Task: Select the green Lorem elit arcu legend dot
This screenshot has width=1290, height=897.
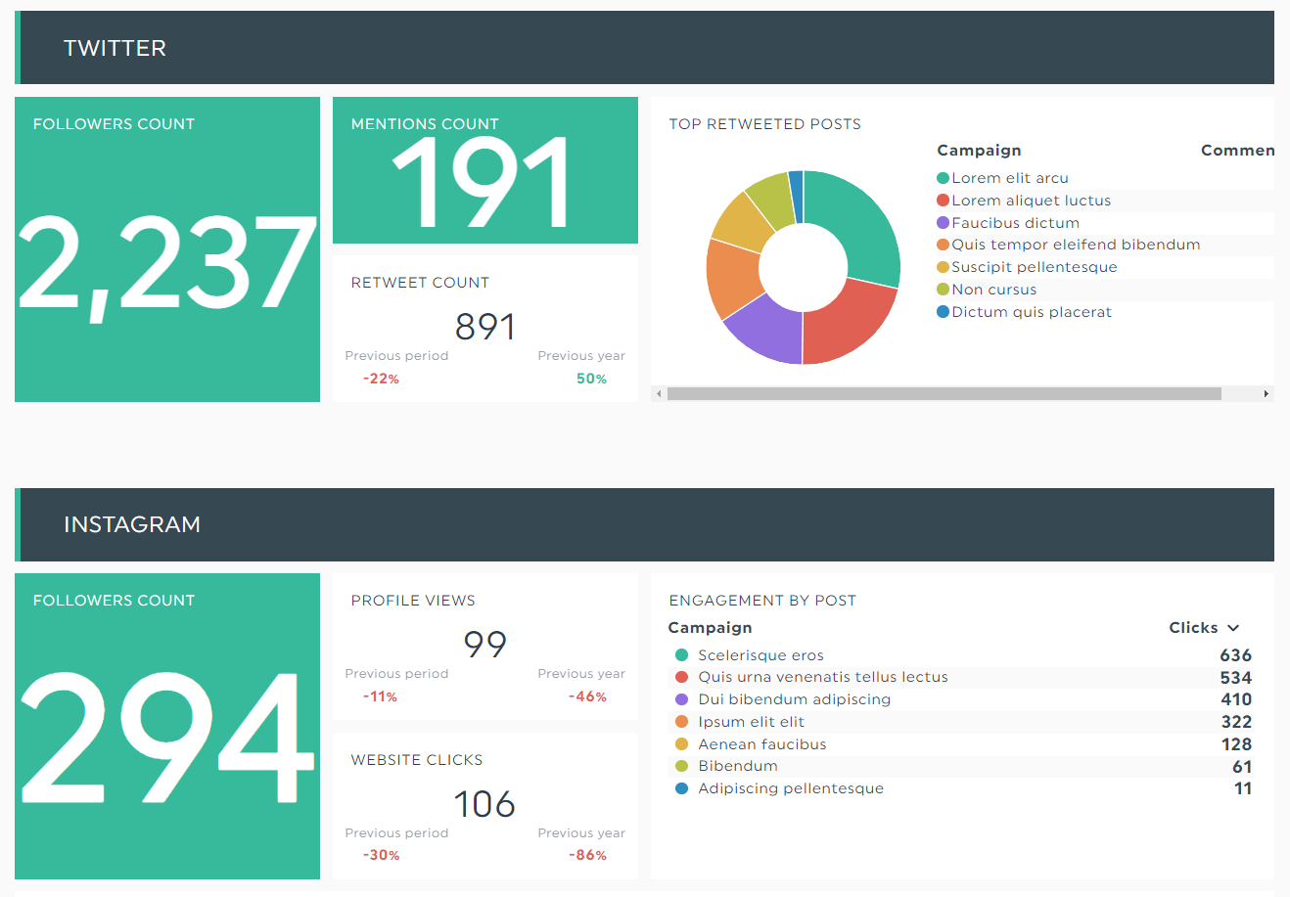Action: (x=944, y=178)
